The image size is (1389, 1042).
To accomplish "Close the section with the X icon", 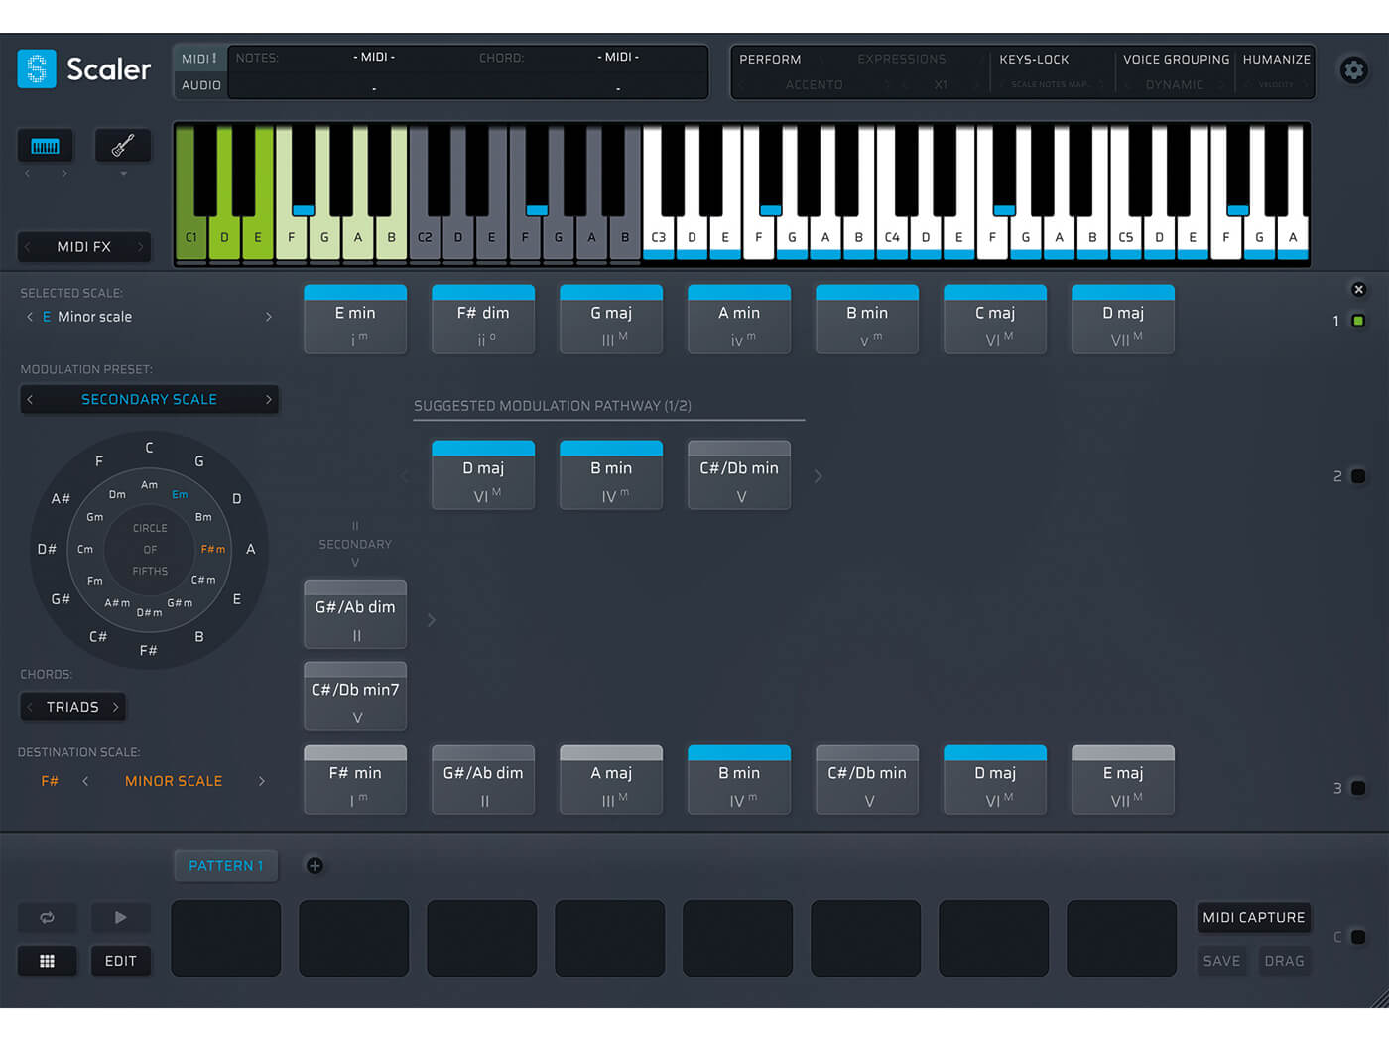I will (x=1358, y=289).
